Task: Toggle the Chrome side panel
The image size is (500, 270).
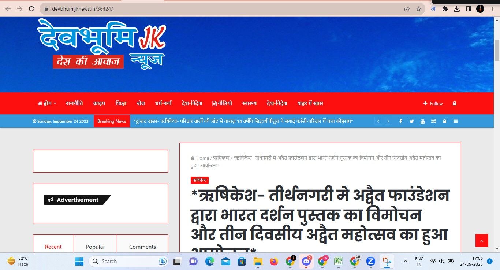Action: (468, 9)
